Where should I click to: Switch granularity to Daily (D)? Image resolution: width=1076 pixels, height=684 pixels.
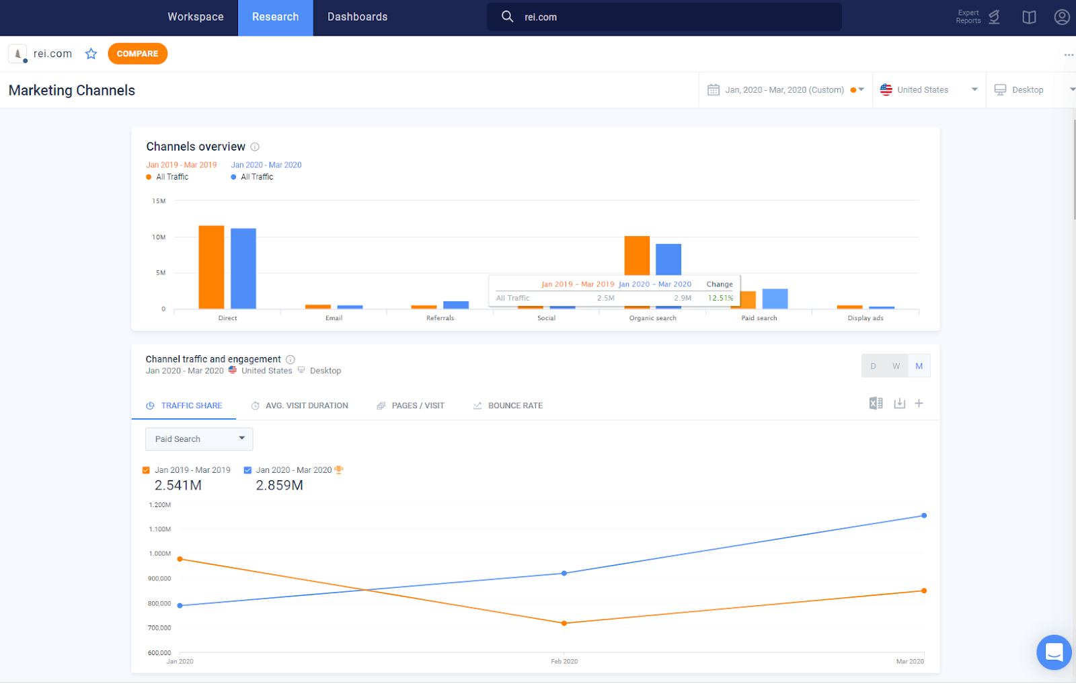tap(873, 366)
